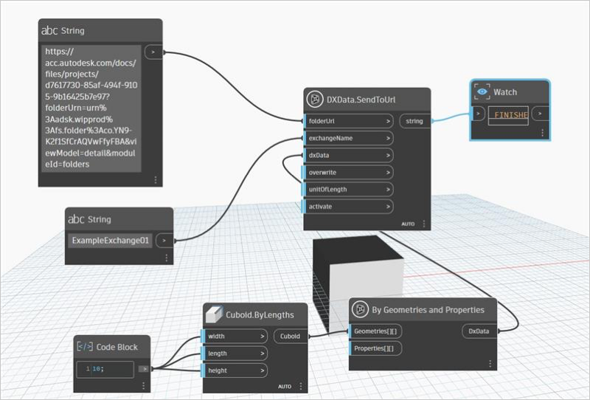Click the abc icon of URL String node

(49, 30)
